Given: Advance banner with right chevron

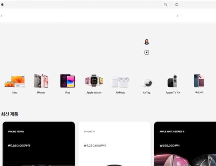Looking at the screenshot, I should (177, 16).
